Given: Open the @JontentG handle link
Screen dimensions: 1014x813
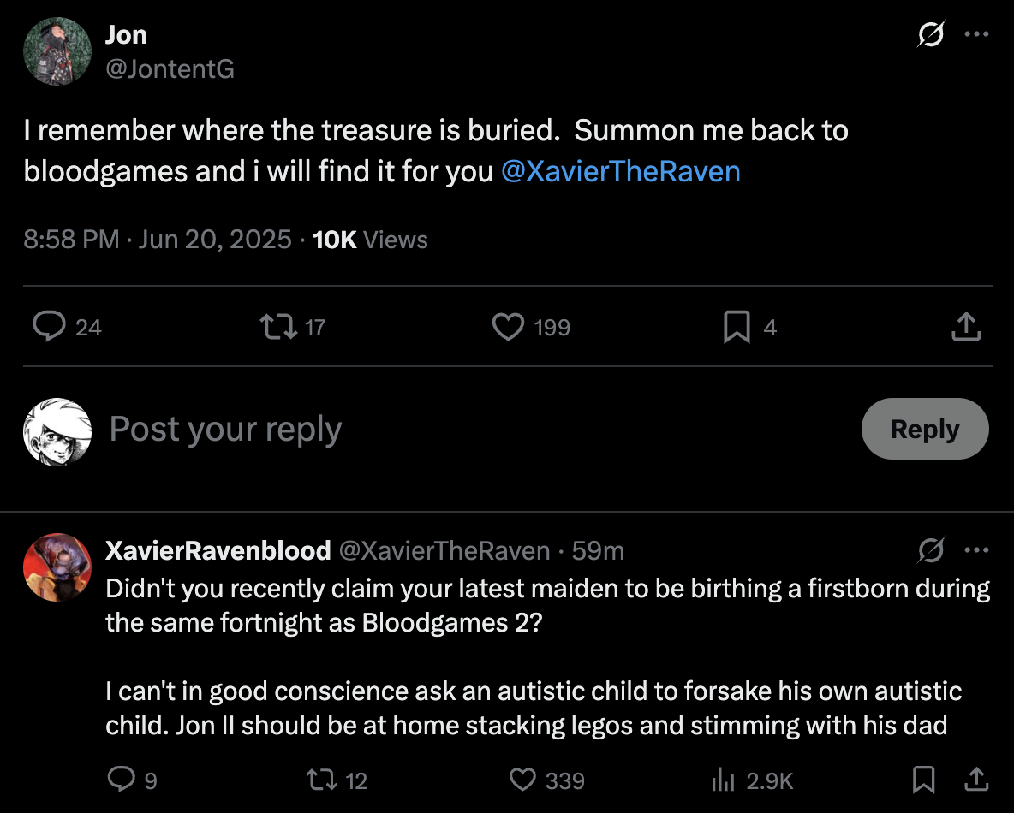Looking at the screenshot, I should point(170,68).
